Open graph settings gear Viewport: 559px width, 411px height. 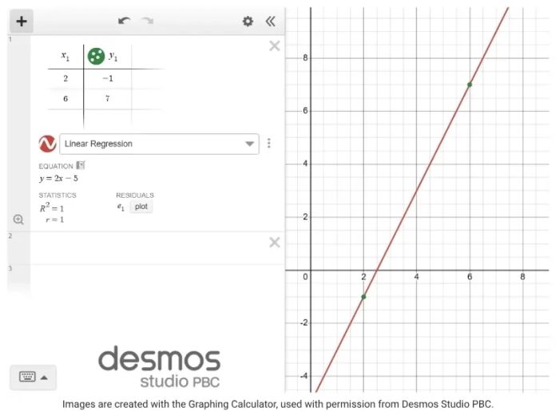248,22
